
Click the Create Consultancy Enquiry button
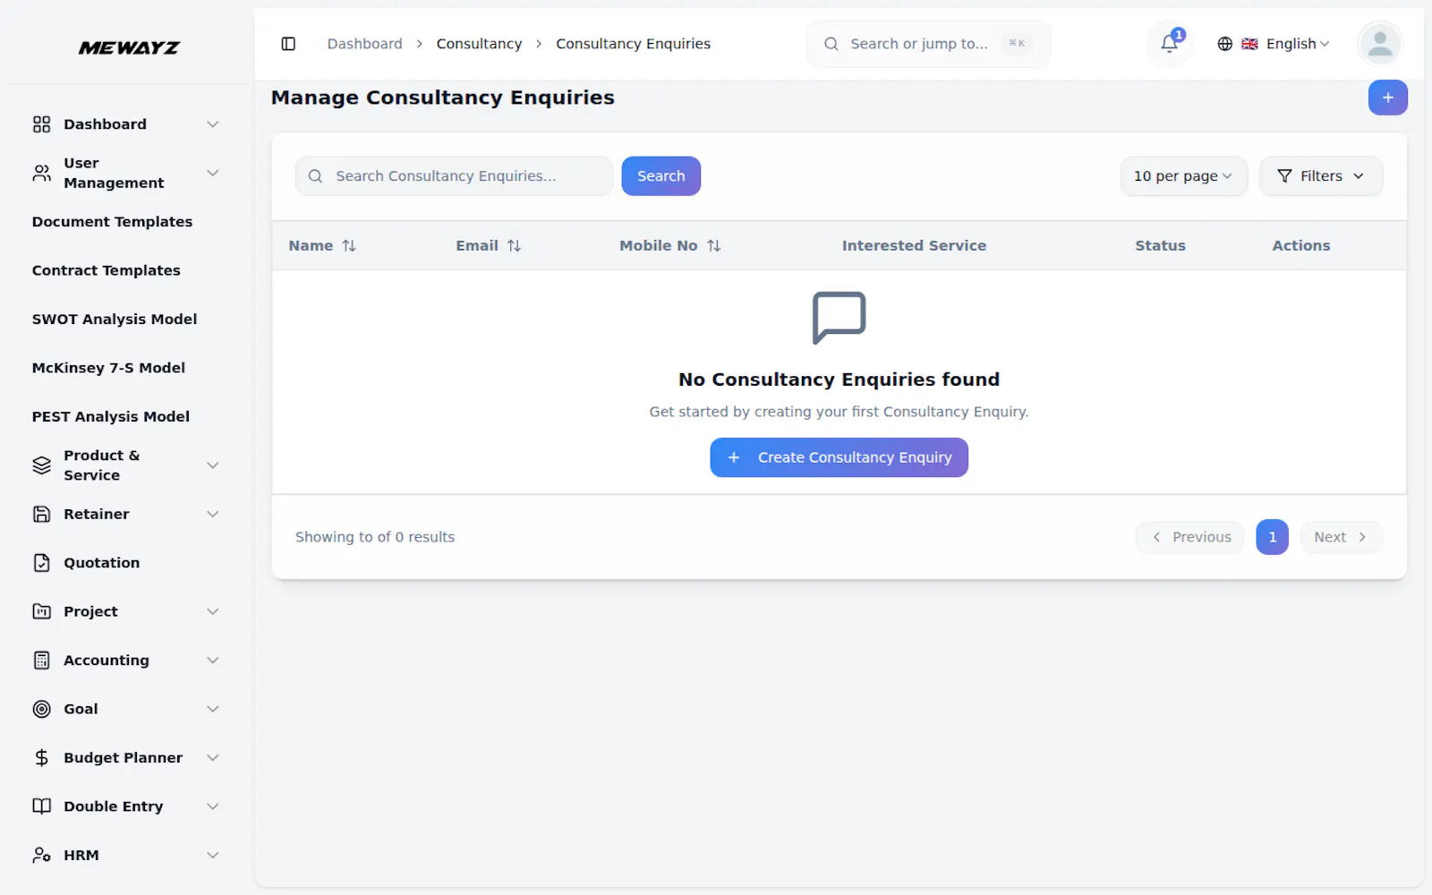[x=839, y=457]
